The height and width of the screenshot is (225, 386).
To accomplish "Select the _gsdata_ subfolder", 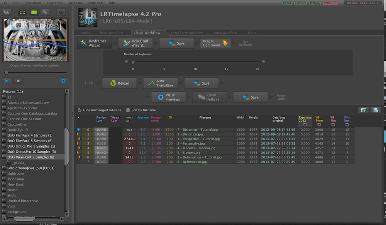I will pos(19,162).
